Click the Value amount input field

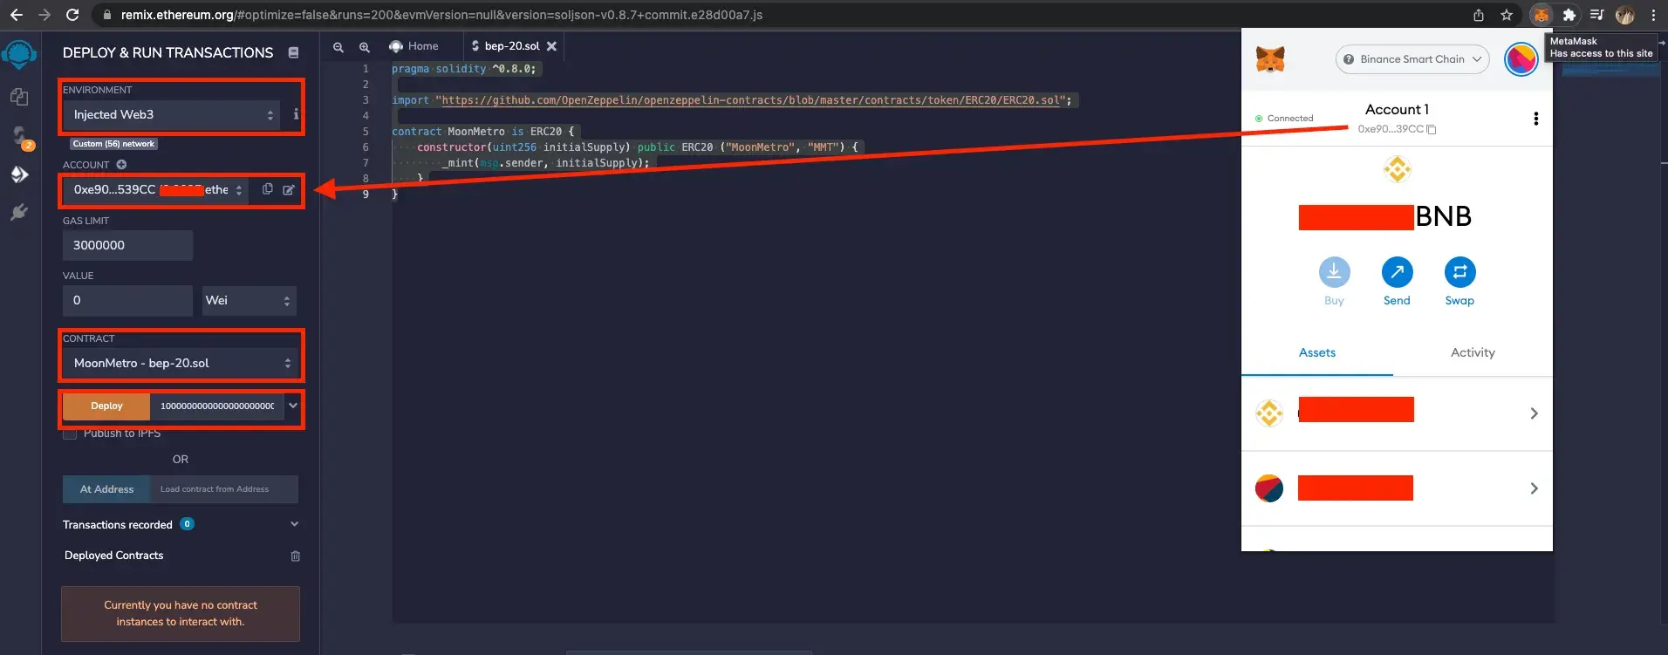(127, 300)
